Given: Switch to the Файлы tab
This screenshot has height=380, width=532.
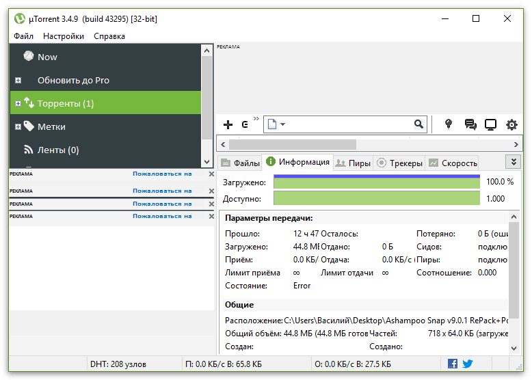Looking at the screenshot, I should (240, 163).
